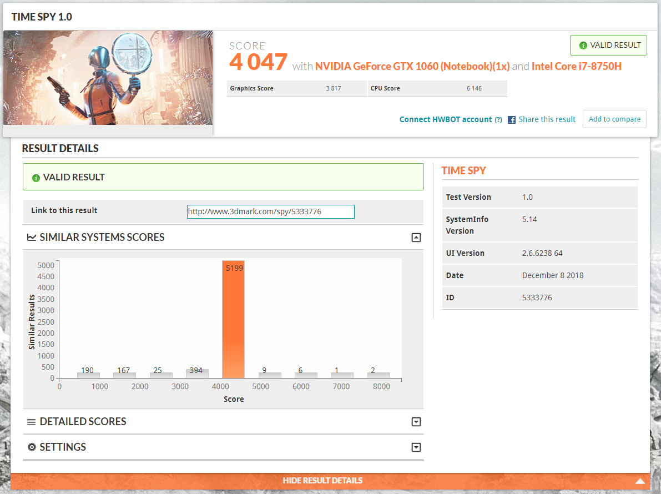The image size is (661, 494).
Task: Click the Time Spy benchmark thumbnail image
Action: pos(108,78)
